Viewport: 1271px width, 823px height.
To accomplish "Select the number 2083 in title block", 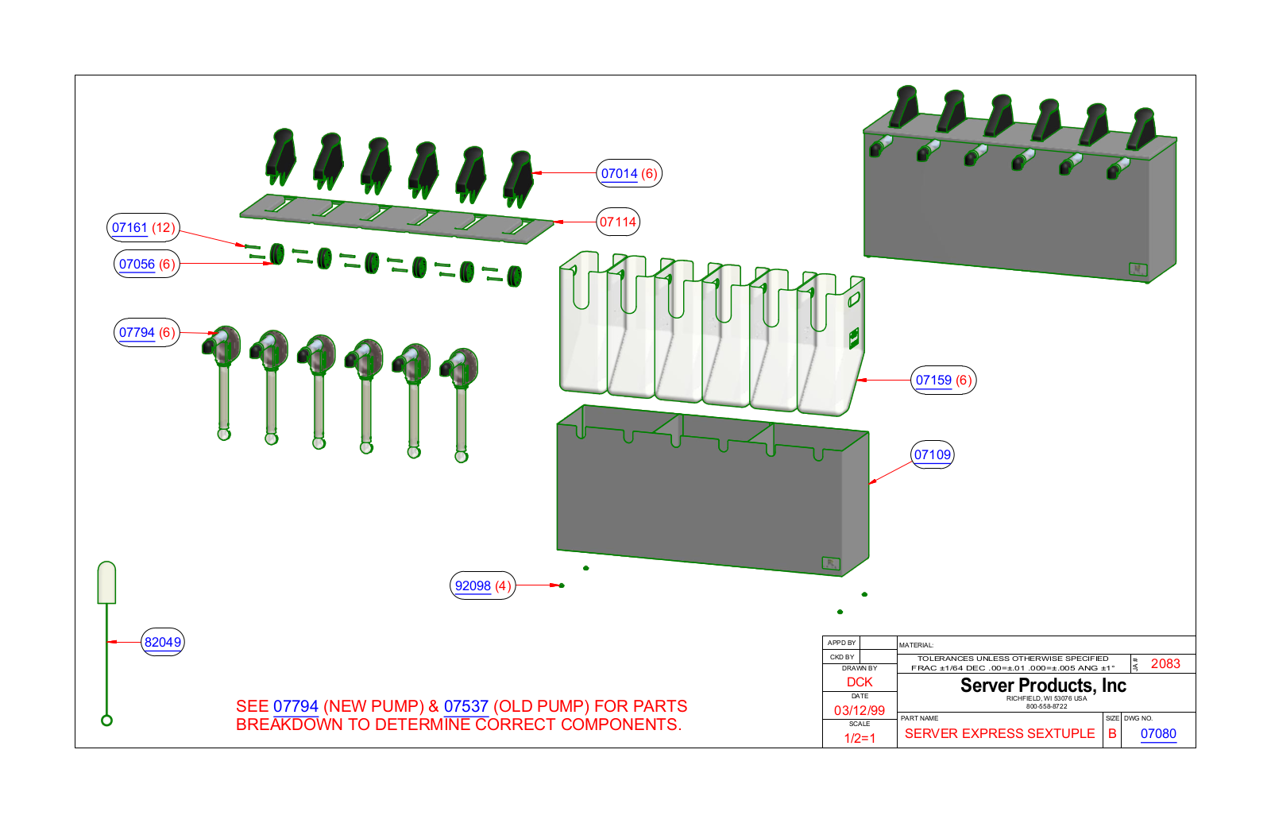I will point(1165,664).
